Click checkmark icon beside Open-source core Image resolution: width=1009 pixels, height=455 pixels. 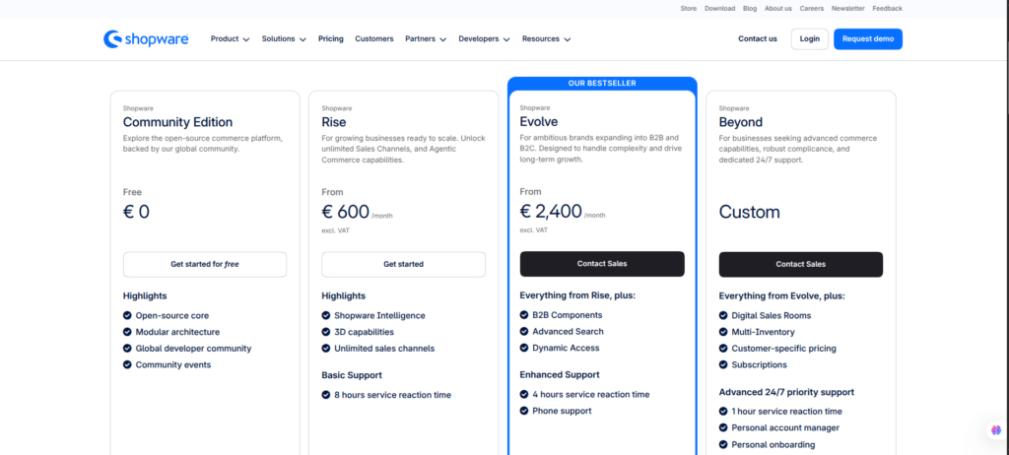127,315
